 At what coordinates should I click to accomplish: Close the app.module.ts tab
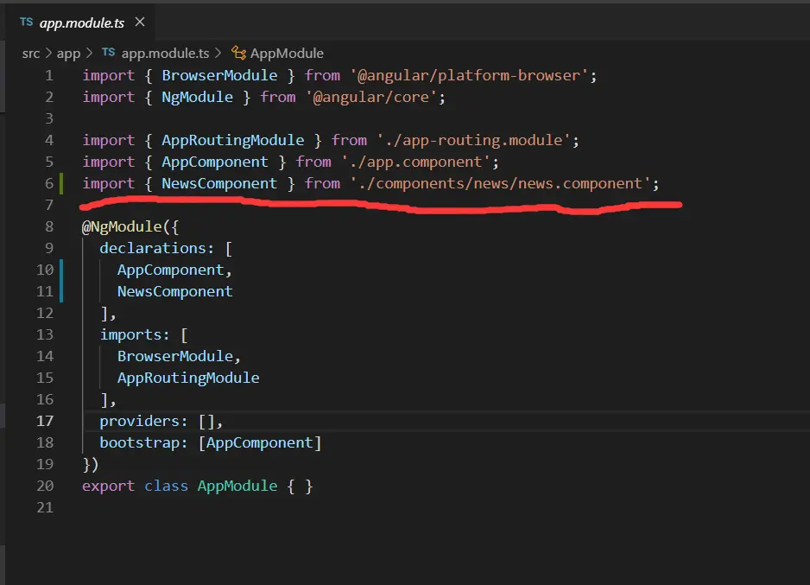click(x=140, y=22)
